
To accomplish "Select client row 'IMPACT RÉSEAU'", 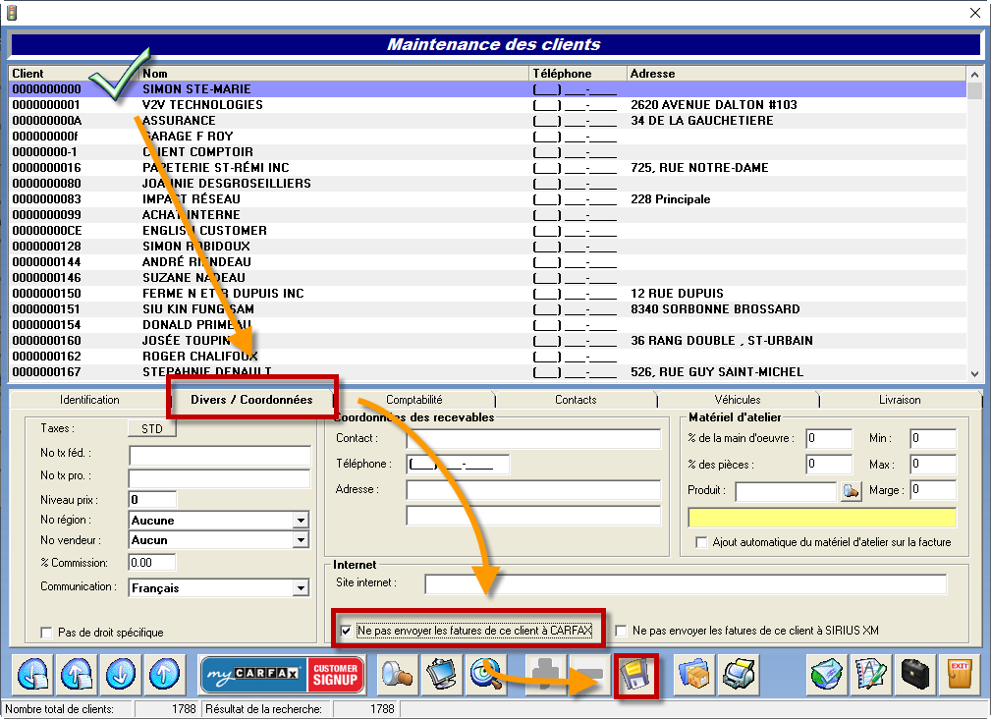I will (x=487, y=199).
